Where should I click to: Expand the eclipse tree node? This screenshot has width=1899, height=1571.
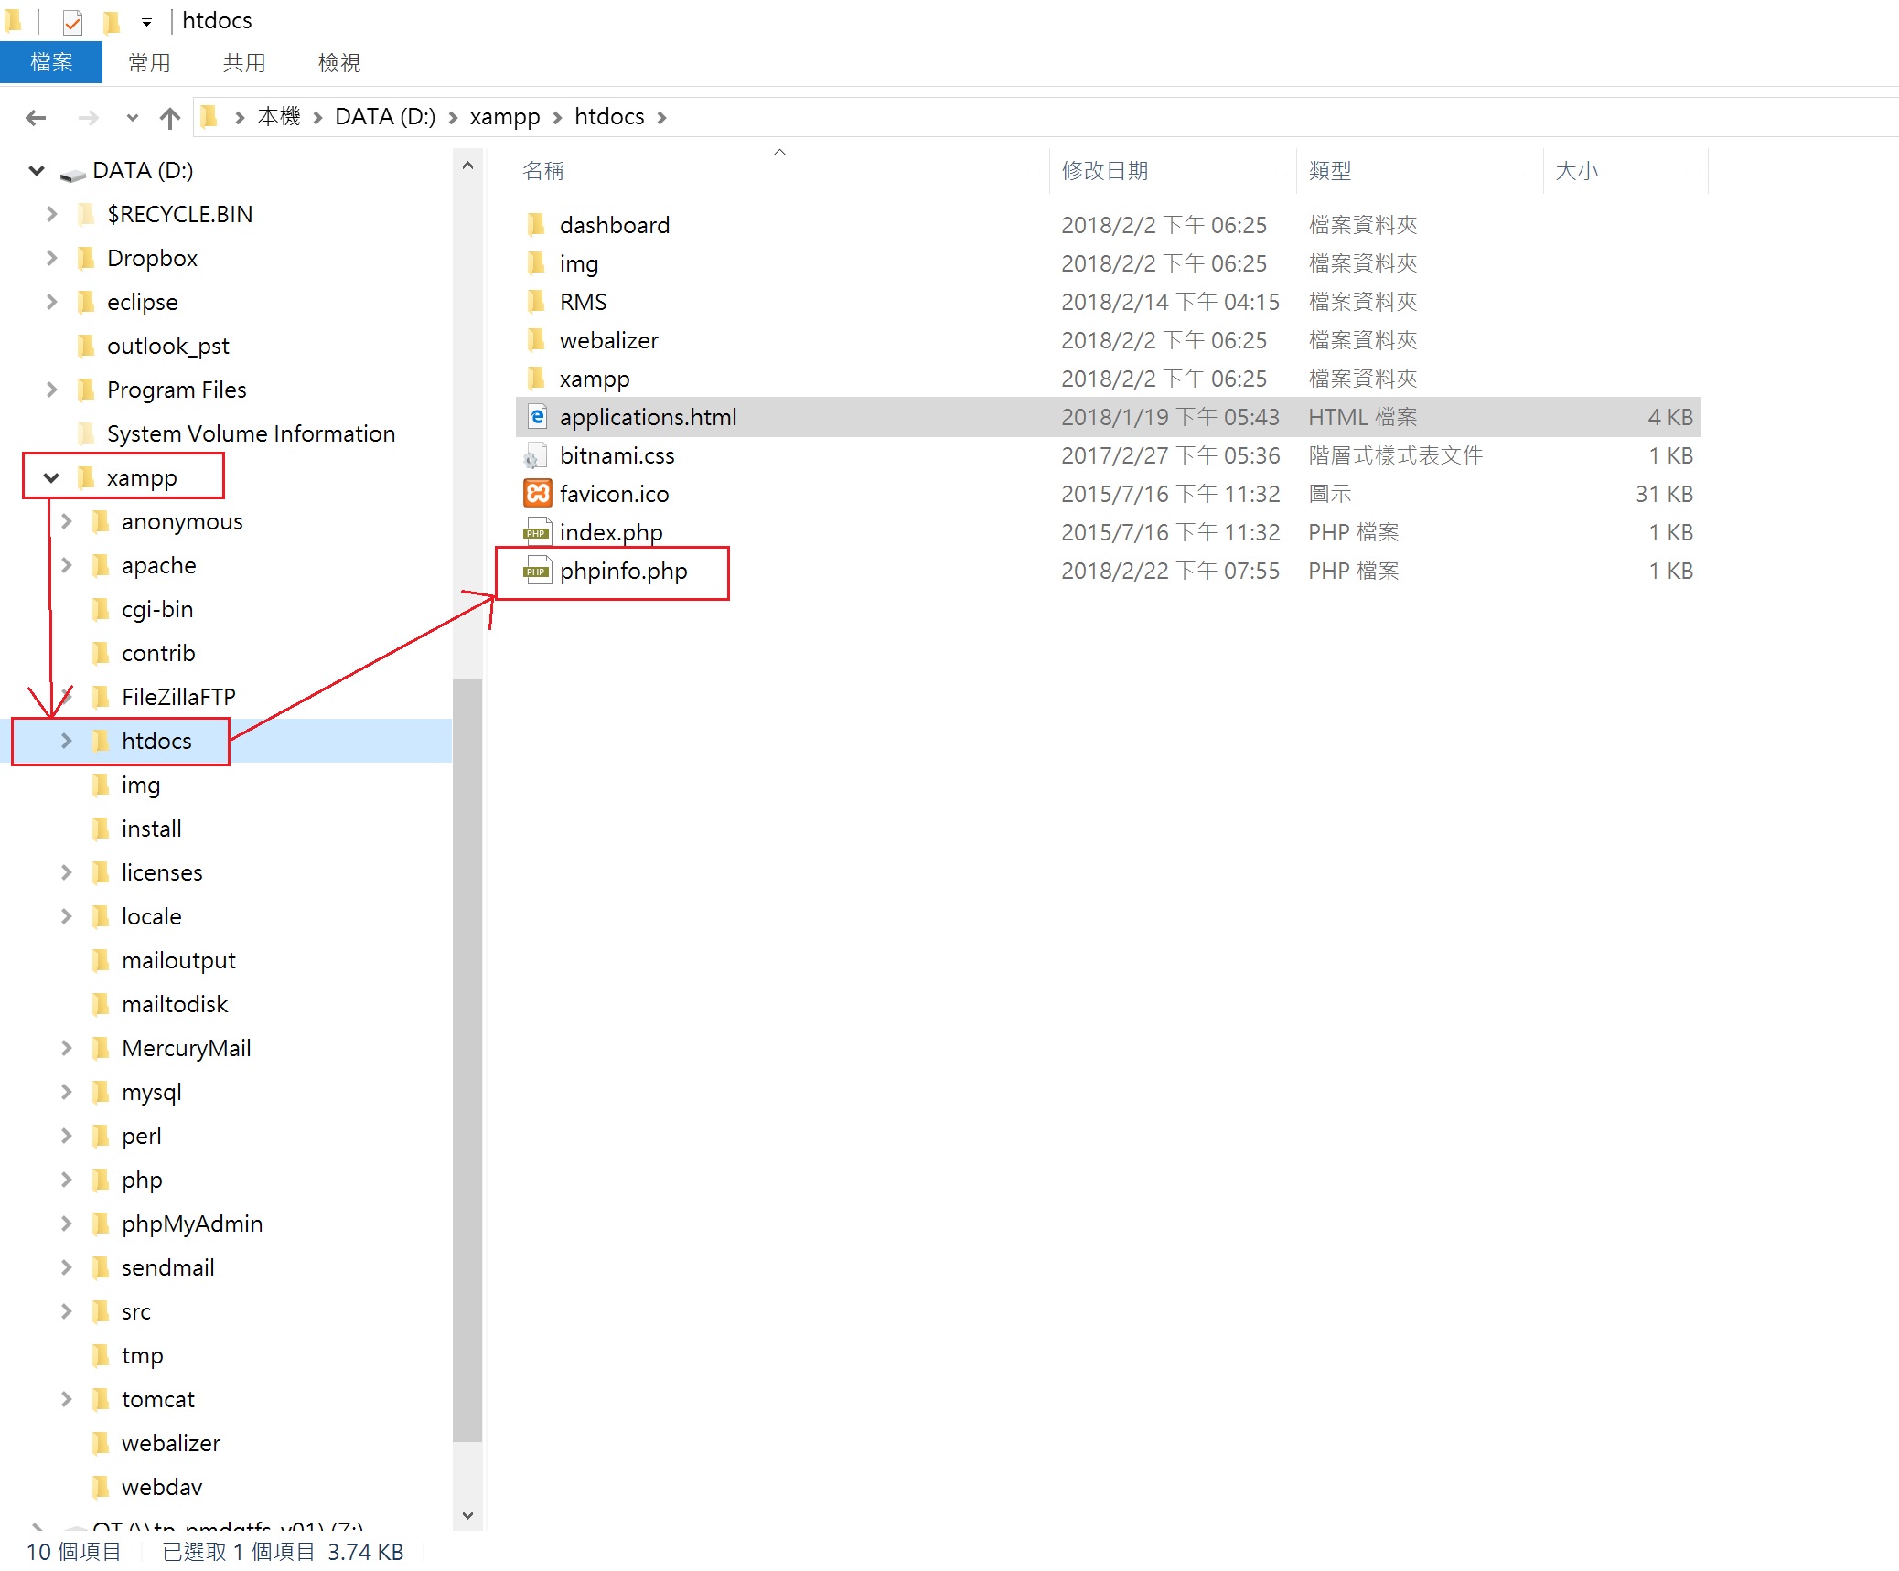[x=51, y=302]
